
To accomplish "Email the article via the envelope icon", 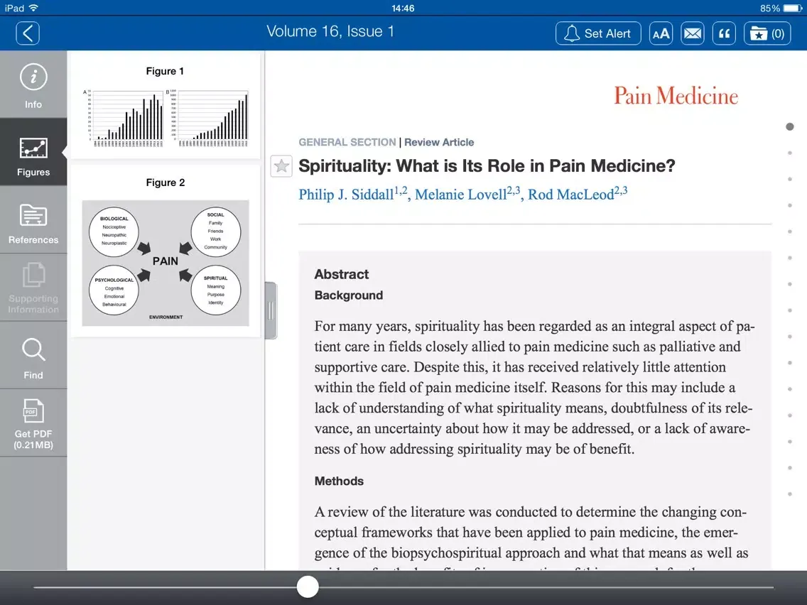I will [692, 33].
